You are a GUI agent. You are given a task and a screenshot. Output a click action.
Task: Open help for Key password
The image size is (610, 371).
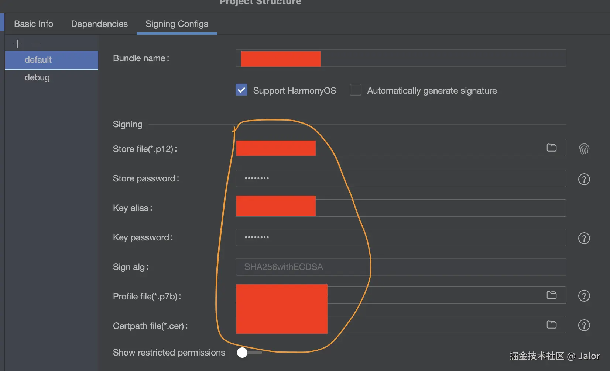(584, 238)
